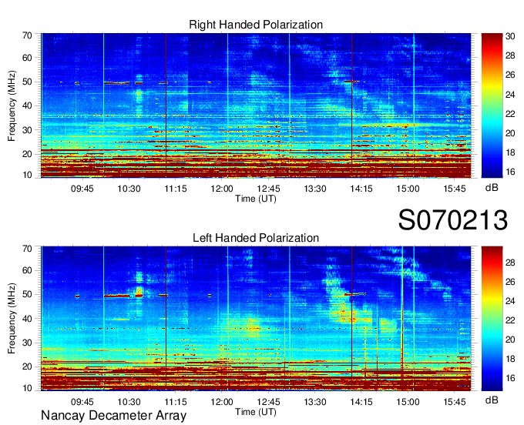The height and width of the screenshot is (425, 524).
Task: Click 20 MHz frequency tick on Left Handed plot
Action: tap(27, 366)
